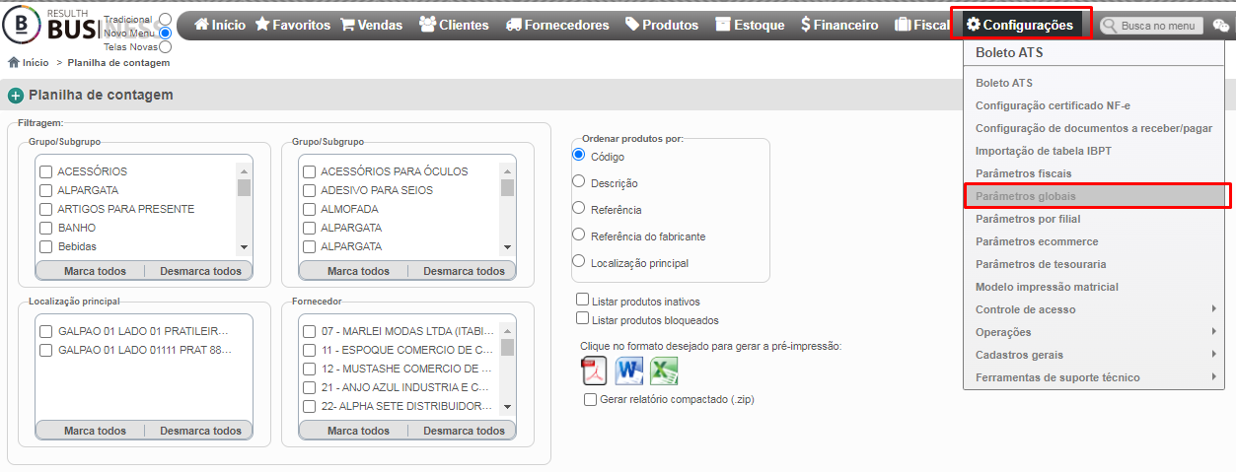The image size is (1236, 472).
Task: Open the chat bubbles icon near search
Action: pyautogui.click(x=1221, y=26)
